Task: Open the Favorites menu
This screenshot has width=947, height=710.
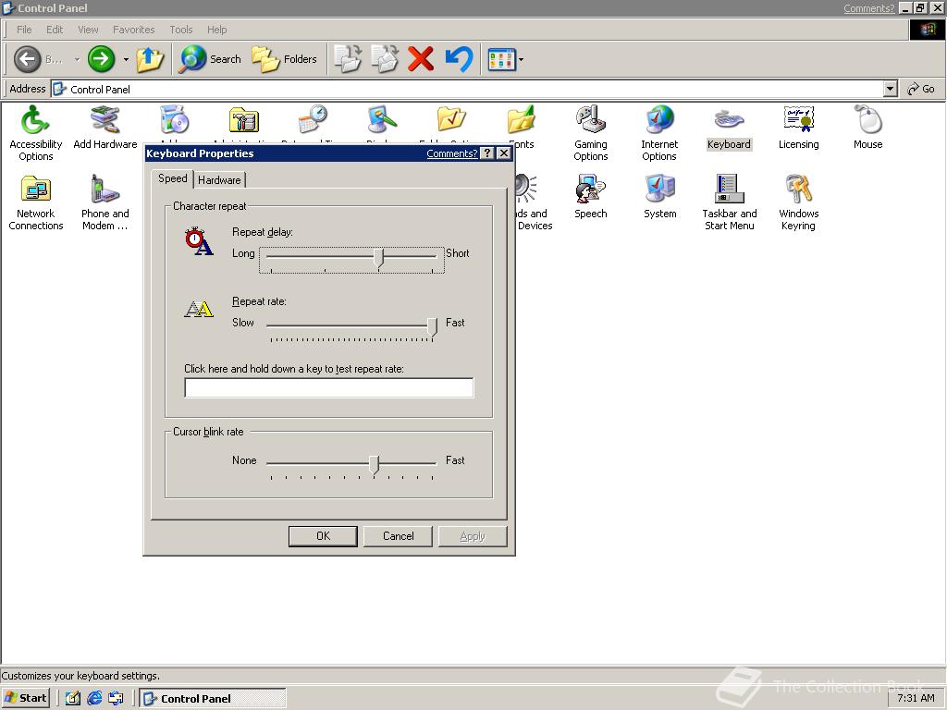Action: click(133, 30)
